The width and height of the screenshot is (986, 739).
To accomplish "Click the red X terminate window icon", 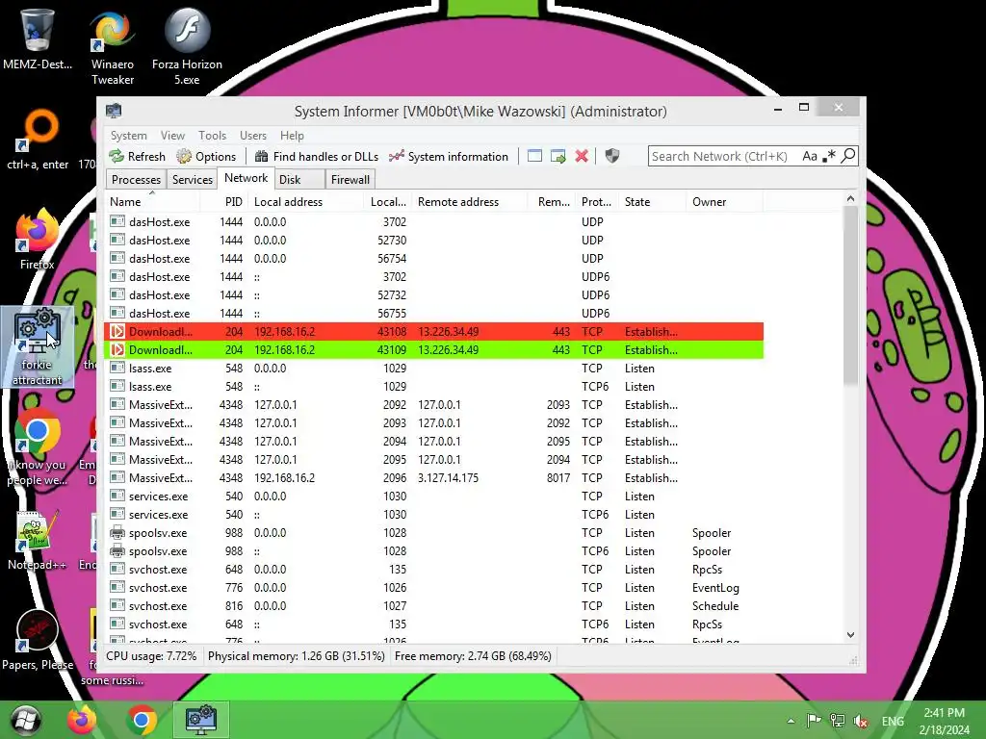I will pos(582,156).
